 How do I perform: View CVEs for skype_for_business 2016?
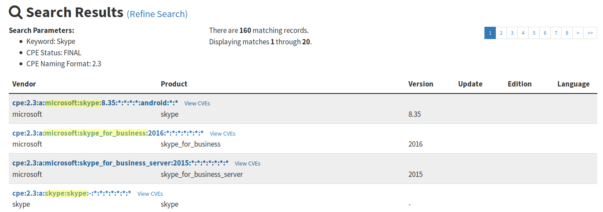tap(223, 133)
